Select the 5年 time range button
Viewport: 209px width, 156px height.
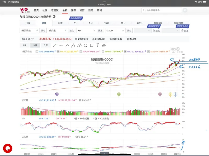point(46,45)
